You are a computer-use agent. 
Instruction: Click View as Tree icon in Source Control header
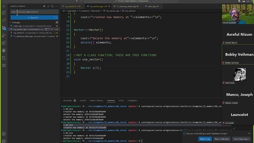44,6
